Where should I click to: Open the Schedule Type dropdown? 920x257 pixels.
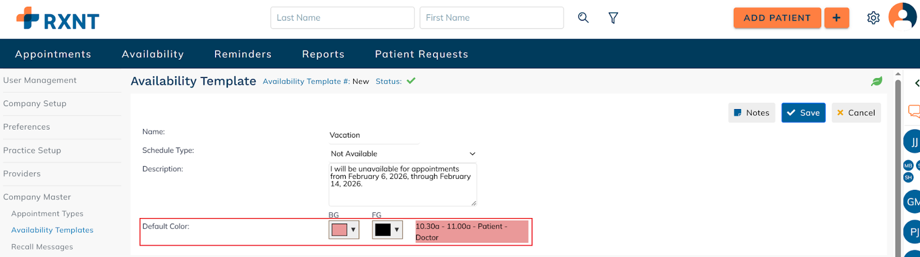[402, 154]
